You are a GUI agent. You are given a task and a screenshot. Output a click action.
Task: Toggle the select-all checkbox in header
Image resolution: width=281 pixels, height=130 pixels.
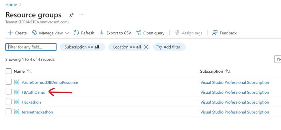[x=8, y=71]
